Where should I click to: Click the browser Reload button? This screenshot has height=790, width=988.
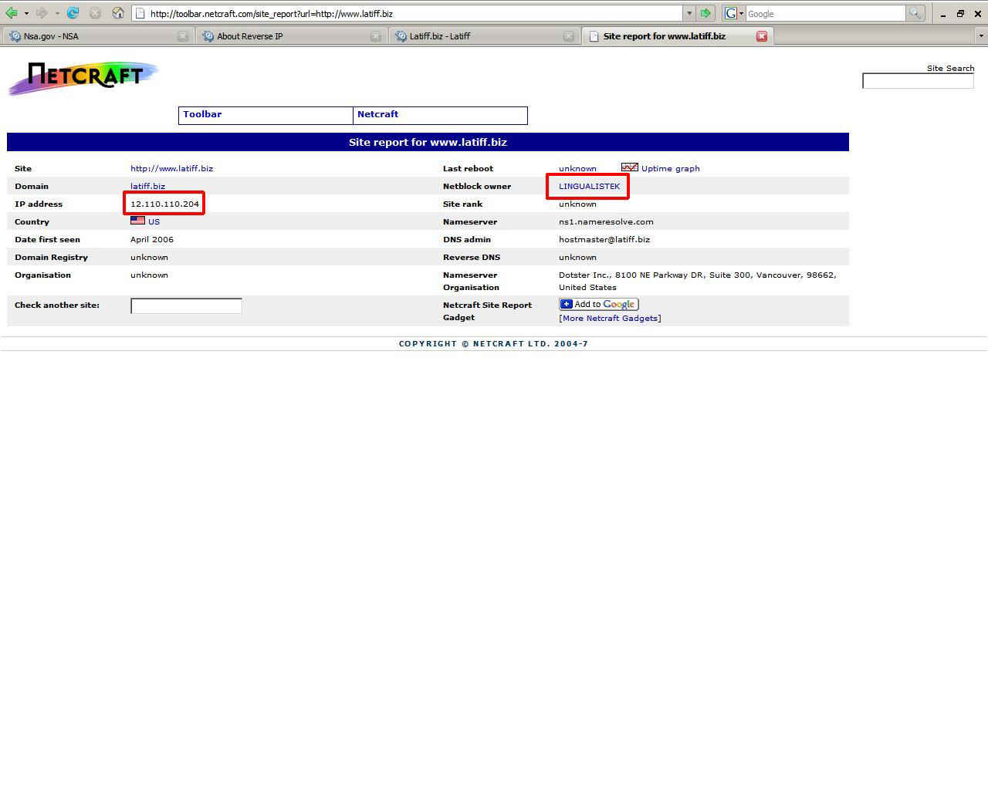pyautogui.click(x=73, y=13)
